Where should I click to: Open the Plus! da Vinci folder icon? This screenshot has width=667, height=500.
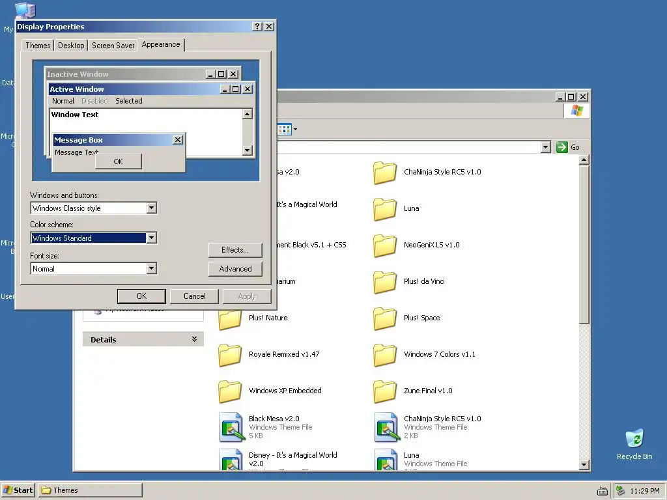click(x=385, y=282)
